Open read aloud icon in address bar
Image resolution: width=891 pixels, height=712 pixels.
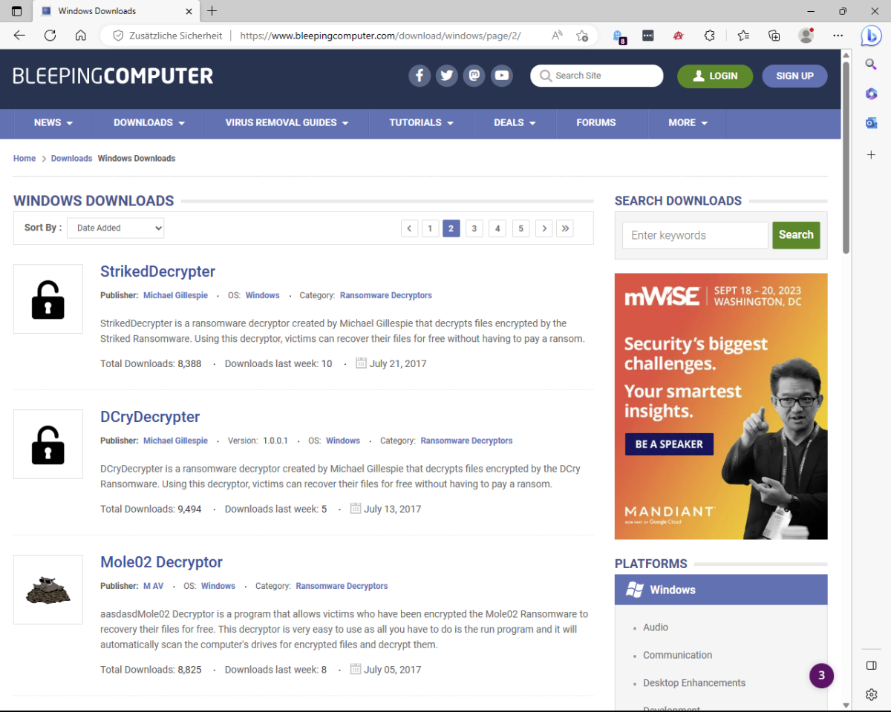tap(557, 36)
